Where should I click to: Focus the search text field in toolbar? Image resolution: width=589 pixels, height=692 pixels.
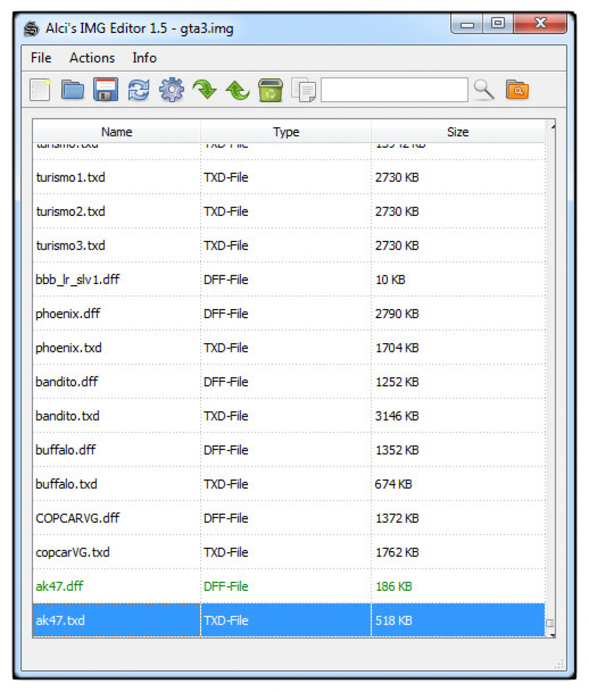tap(395, 90)
